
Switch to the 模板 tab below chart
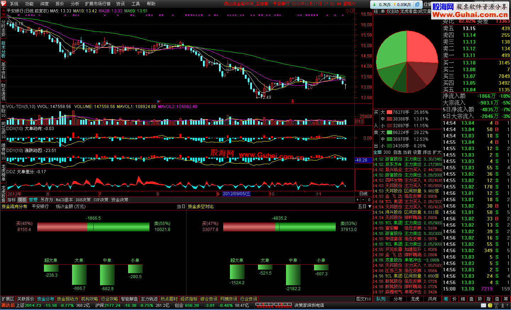pyautogui.click(x=22, y=200)
